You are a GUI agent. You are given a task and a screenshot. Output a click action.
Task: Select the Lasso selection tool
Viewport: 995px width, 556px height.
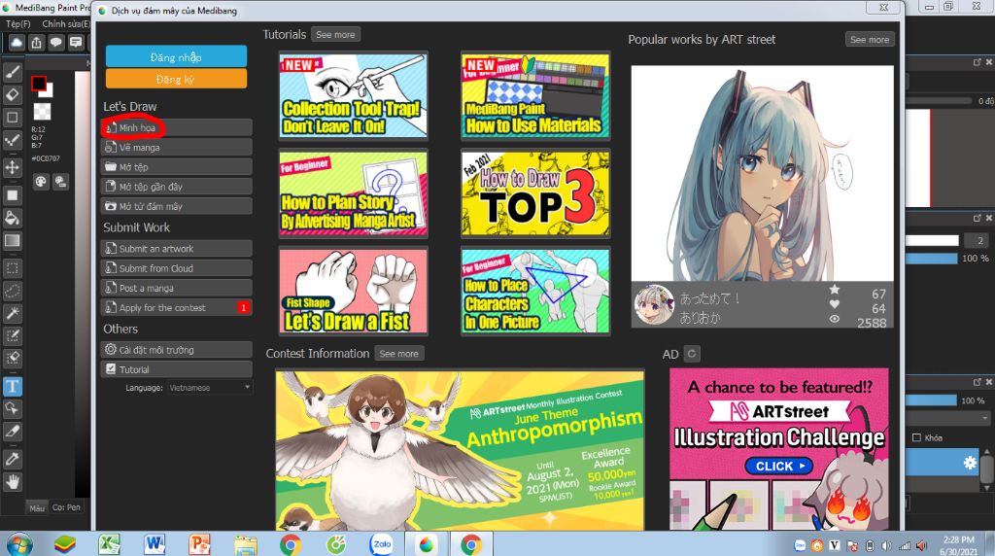point(12,291)
